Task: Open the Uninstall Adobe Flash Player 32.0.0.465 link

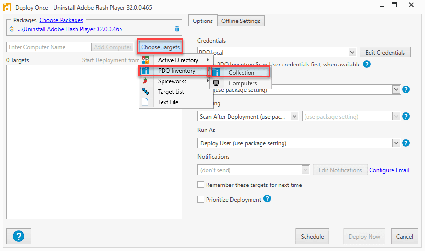Action: pos(70,29)
